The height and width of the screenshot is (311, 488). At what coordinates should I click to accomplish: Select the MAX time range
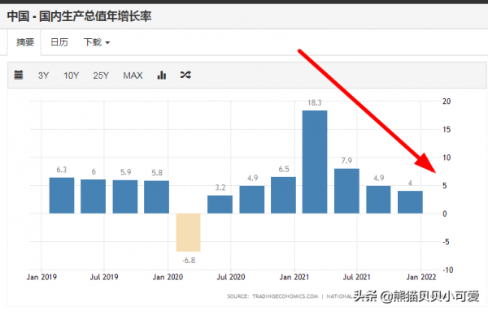pos(133,76)
